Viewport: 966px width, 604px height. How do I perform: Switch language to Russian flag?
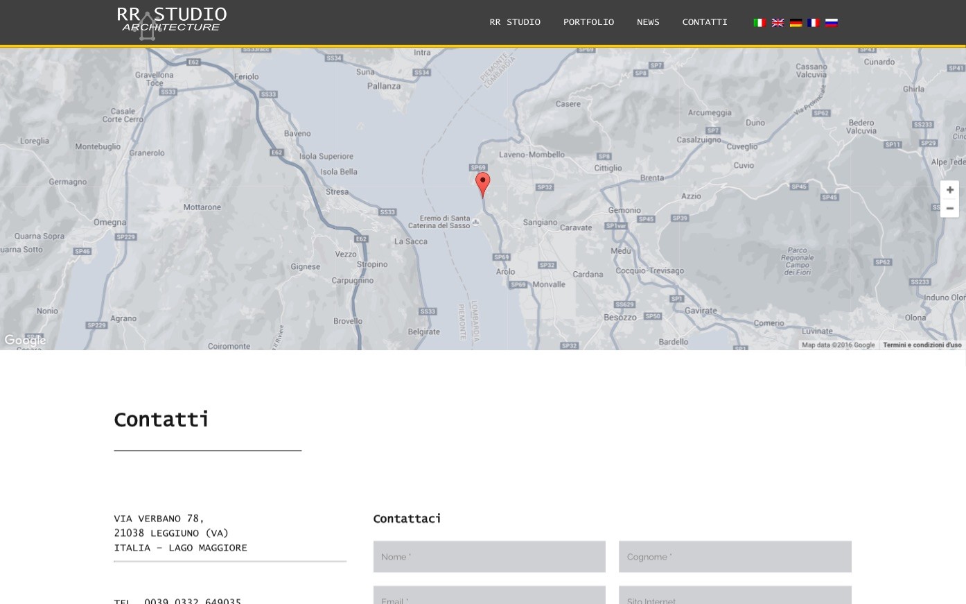coord(832,22)
